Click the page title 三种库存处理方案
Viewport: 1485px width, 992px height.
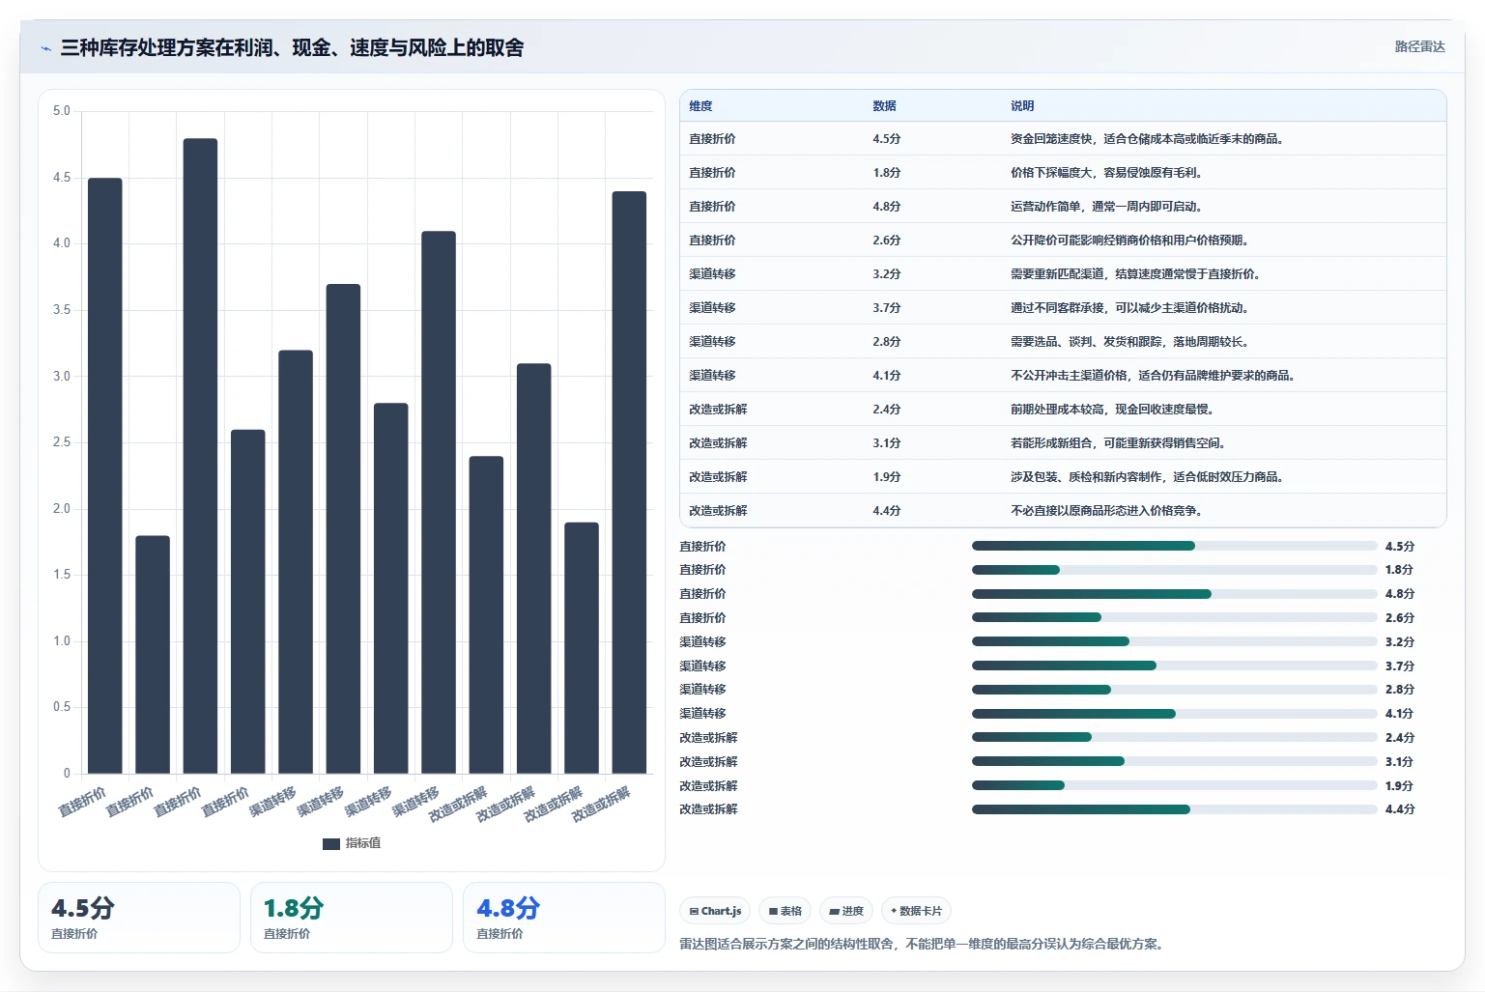[292, 48]
